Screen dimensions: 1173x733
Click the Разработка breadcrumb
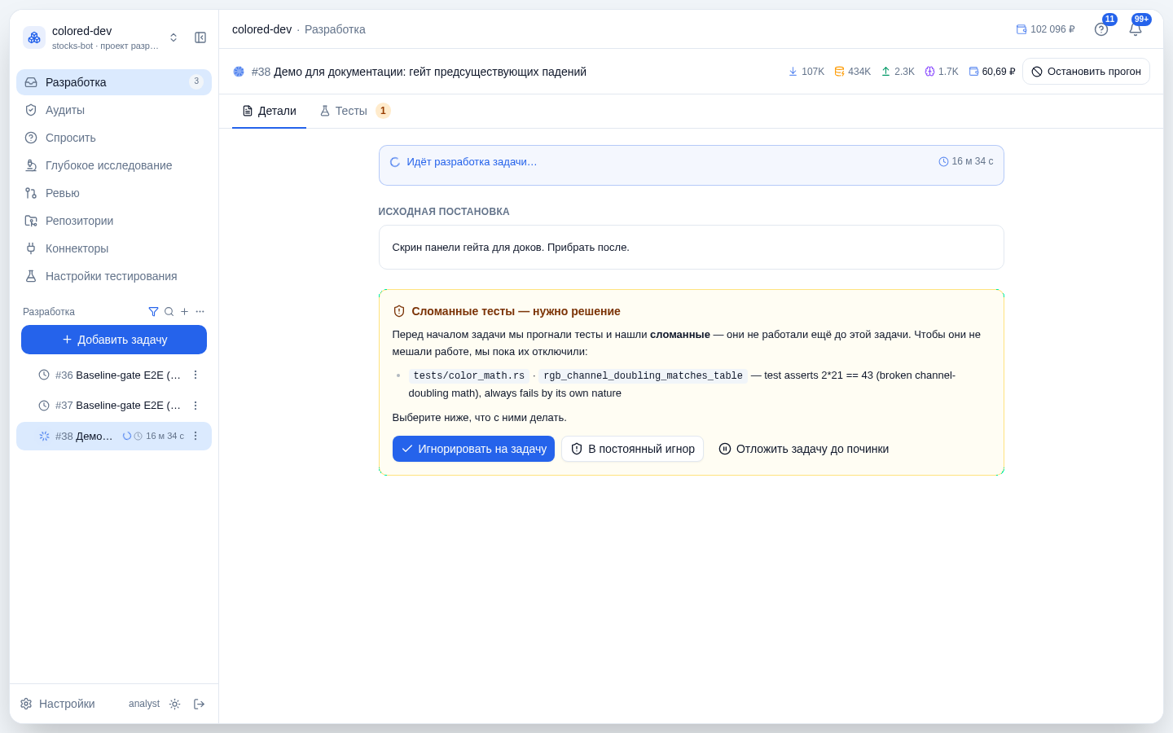tap(335, 29)
